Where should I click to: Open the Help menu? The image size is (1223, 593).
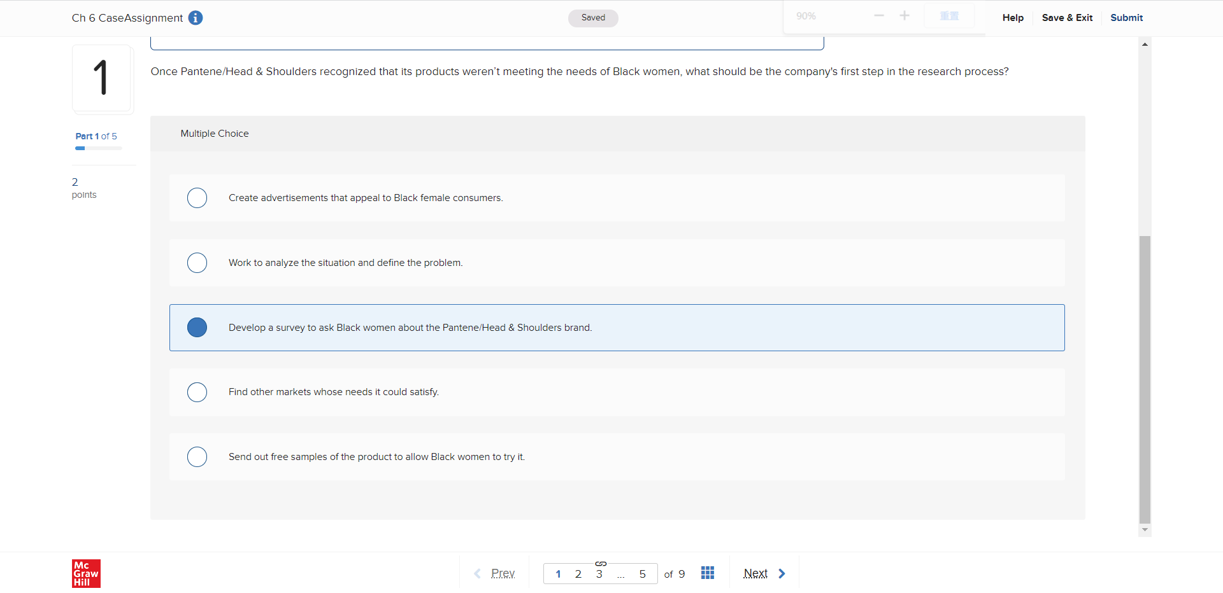[1013, 18]
